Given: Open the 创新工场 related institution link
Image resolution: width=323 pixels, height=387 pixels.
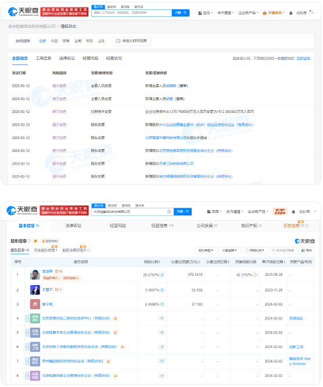Looking at the screenshot, I should pos(296,347).
